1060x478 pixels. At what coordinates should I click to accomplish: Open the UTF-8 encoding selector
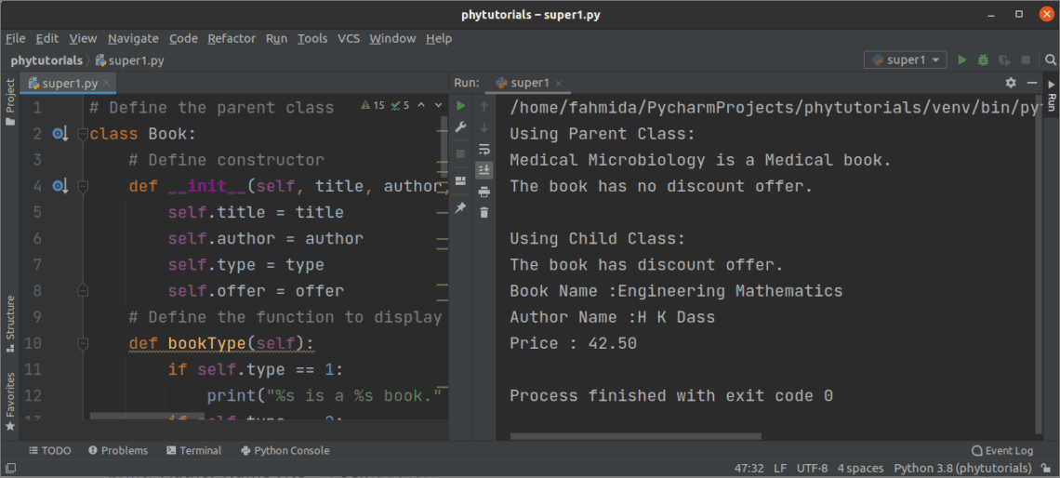[812, 469]
